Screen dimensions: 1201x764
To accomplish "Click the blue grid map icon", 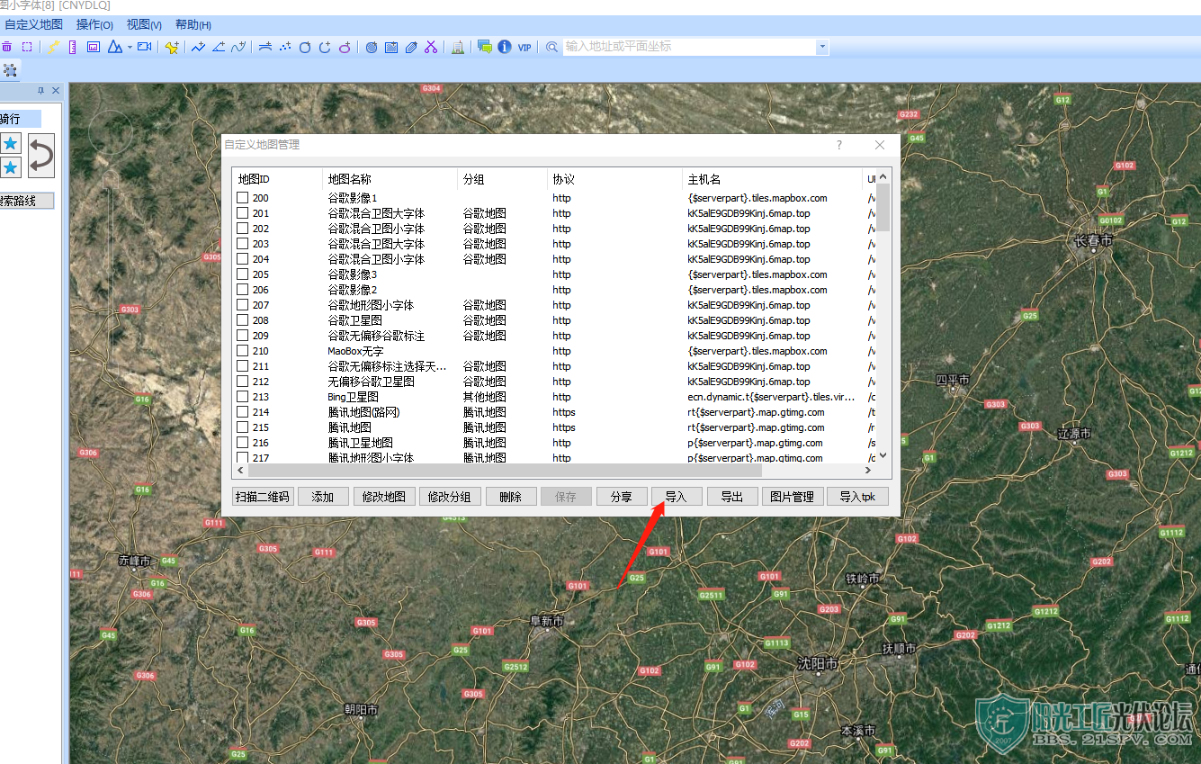I will click(391, 47).
